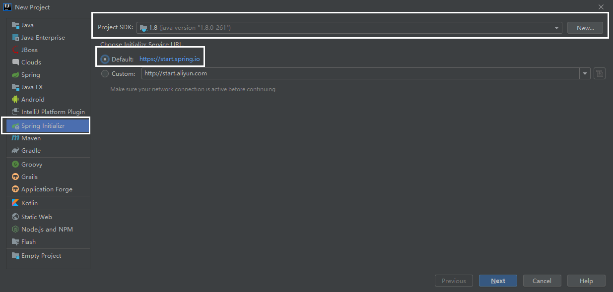
Task: Select the Application Forge entry
Action: [48, 189]
